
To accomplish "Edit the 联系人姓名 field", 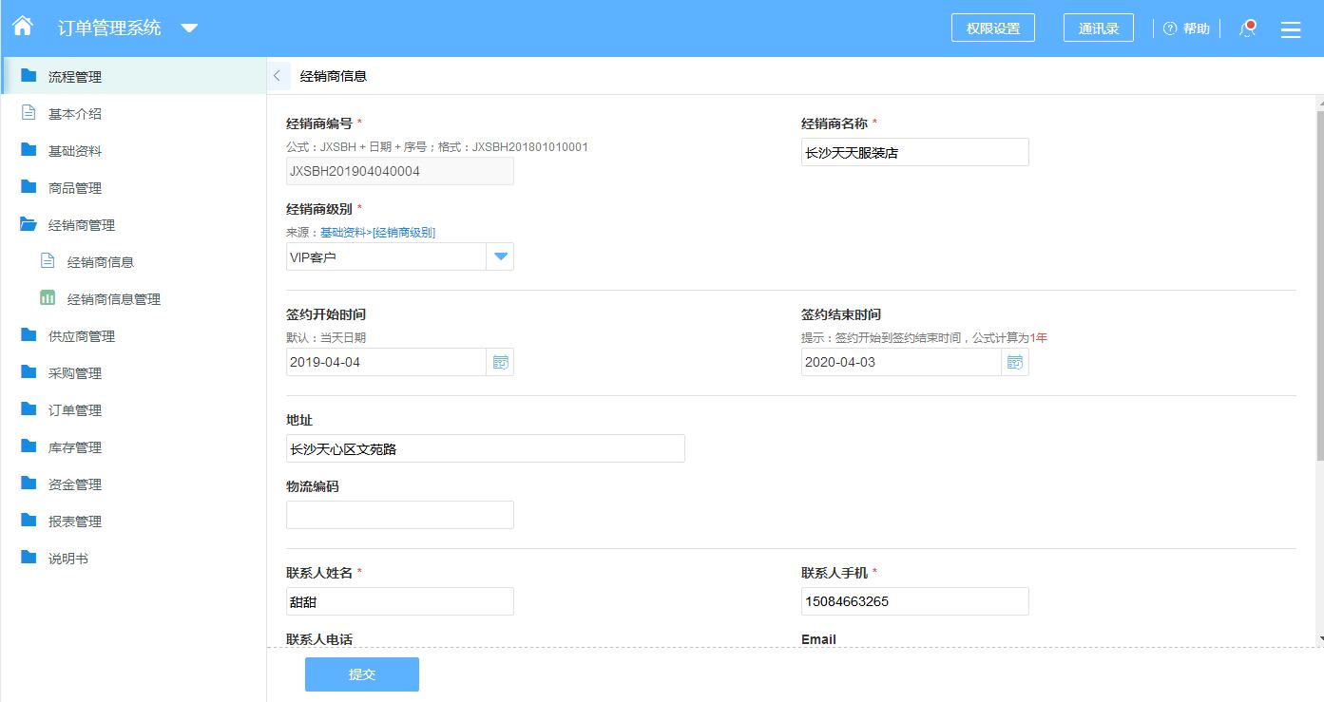I will point(400,601).
